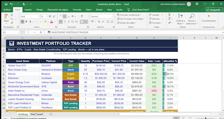224x119 pixels.
Task: Click the select all corner triangle
Action: point(4,38)
